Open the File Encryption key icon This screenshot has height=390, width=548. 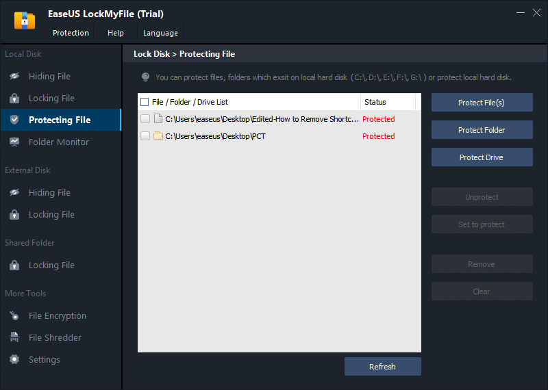14,315
